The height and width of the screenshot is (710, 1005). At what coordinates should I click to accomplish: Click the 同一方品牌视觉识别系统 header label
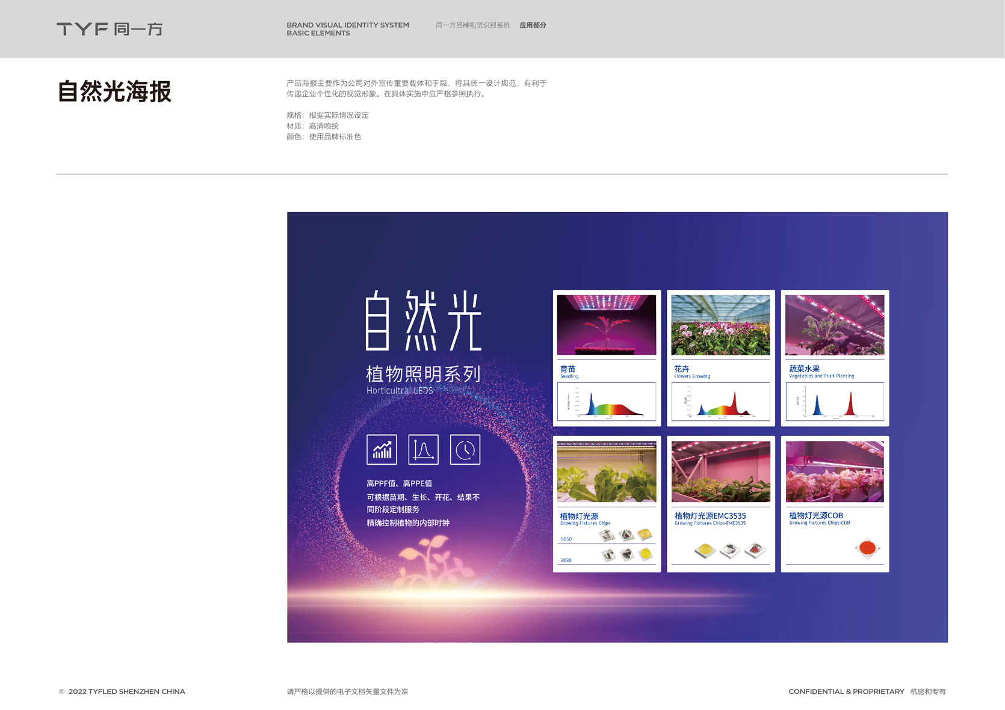point(472,25)
